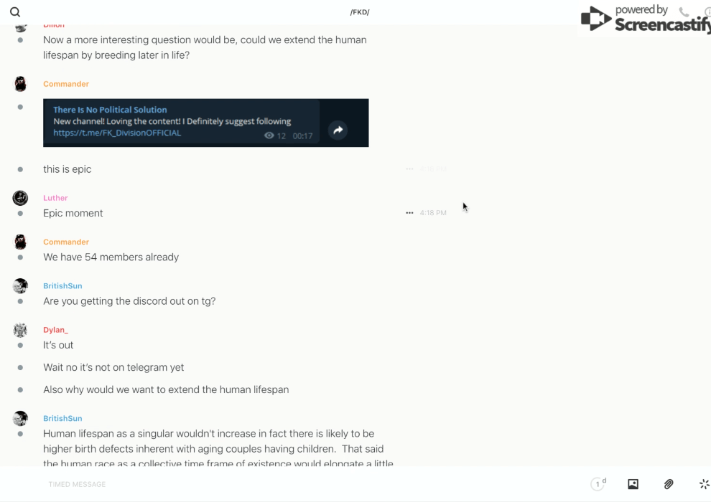Click the /FKD/ conversation title
The image size is (711, 502).
[360, 12]
